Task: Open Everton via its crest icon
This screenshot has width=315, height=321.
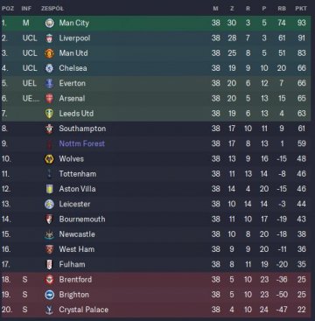Action: [x=50, y=83]
